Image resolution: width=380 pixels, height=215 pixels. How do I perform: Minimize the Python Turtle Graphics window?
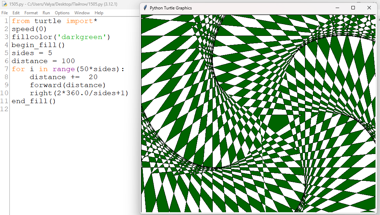pos(337,8)
